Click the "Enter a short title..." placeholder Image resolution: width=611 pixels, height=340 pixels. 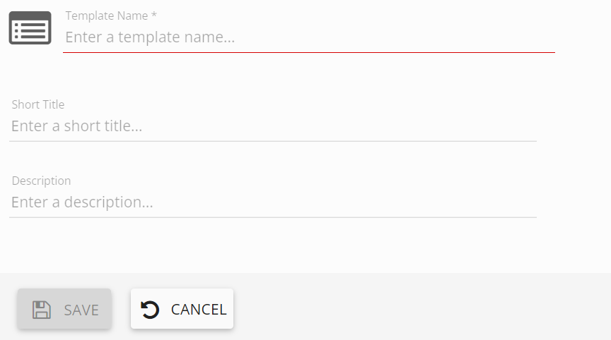tap(77, 126)
